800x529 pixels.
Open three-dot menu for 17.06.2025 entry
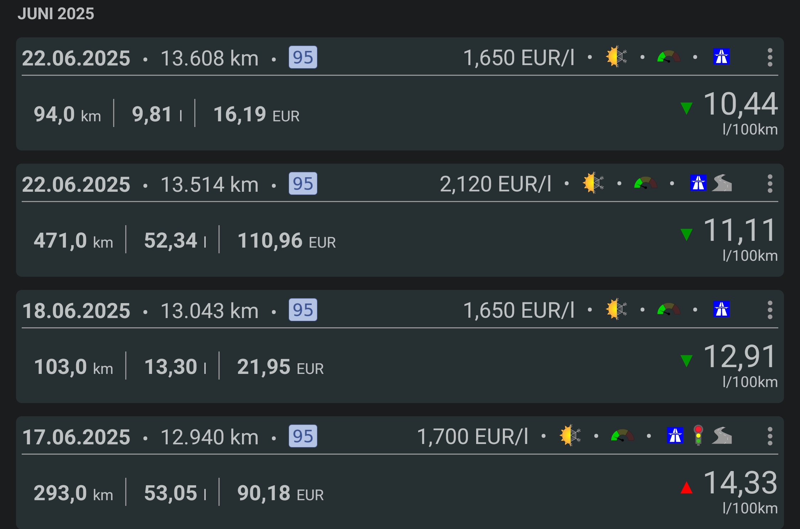click(x=770, y=436)
